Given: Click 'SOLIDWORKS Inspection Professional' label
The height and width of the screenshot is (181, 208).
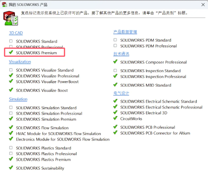Looking at the screenshot, I should pyautogui.click(x=153, y=77).
